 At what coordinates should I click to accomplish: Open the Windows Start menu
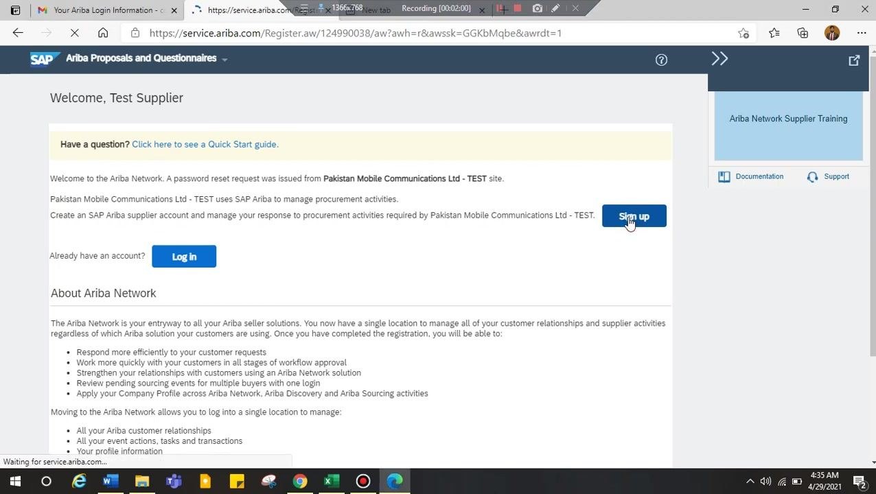[x=15, y=481]
